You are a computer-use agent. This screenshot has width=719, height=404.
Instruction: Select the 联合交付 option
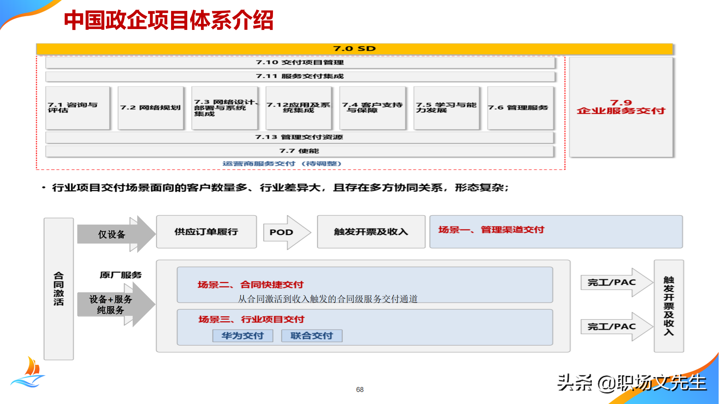tap(312, 335)
